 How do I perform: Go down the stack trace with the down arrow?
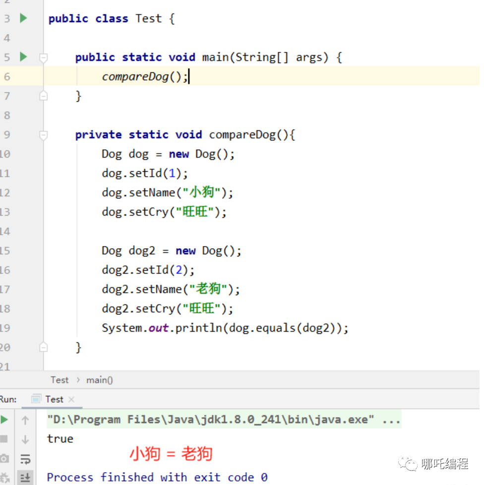tap(25, 439)
